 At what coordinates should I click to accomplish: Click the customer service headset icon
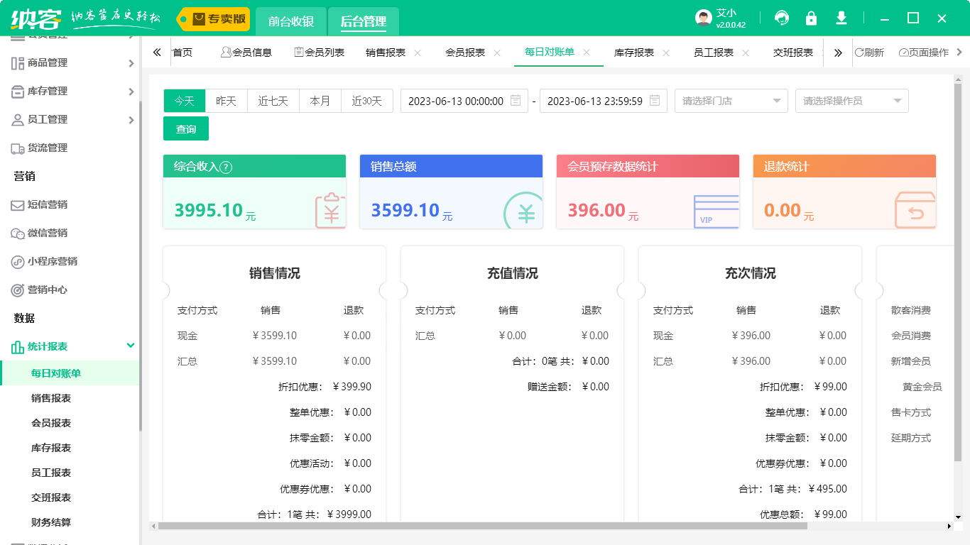coord(781,18)
